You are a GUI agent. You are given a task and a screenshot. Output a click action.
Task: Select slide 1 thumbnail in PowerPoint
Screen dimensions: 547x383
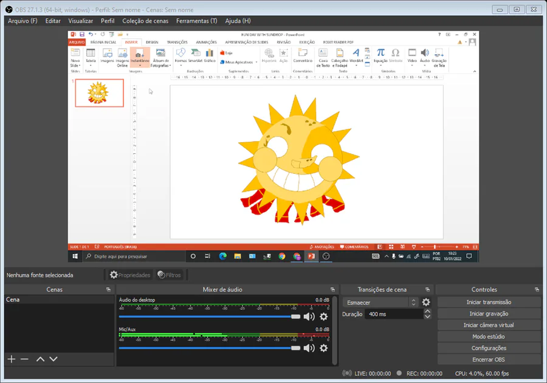click(x=100, y=93)
